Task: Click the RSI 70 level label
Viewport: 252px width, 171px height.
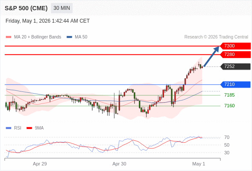Action: 227,137
